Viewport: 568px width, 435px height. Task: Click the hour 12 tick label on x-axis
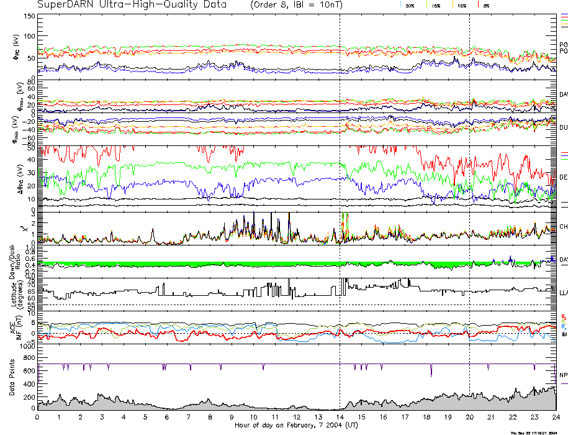click(297, 417)
